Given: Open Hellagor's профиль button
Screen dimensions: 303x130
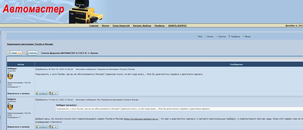Looking at the screenshot, I should 42,93.
